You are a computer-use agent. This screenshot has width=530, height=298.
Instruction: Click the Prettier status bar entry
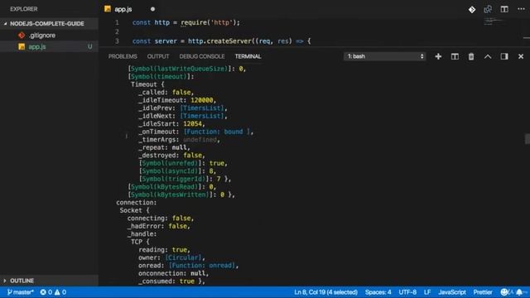(483, 292)
